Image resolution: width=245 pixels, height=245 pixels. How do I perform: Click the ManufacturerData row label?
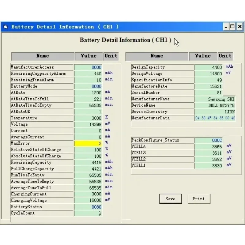point(163,118)
